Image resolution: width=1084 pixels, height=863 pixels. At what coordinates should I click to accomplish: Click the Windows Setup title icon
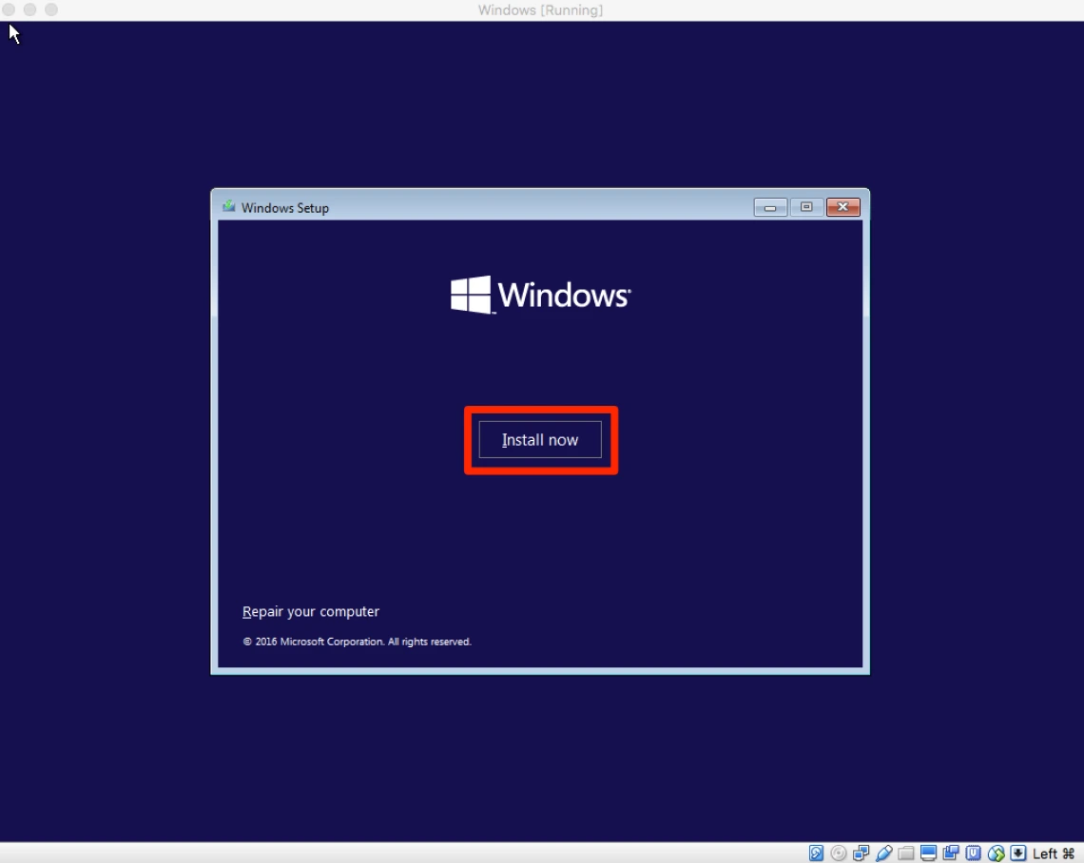pos(229,206)
